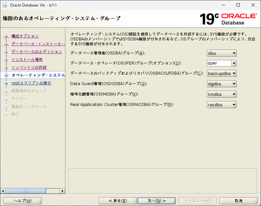Click the empty message area panel

[x=163, y=181]
